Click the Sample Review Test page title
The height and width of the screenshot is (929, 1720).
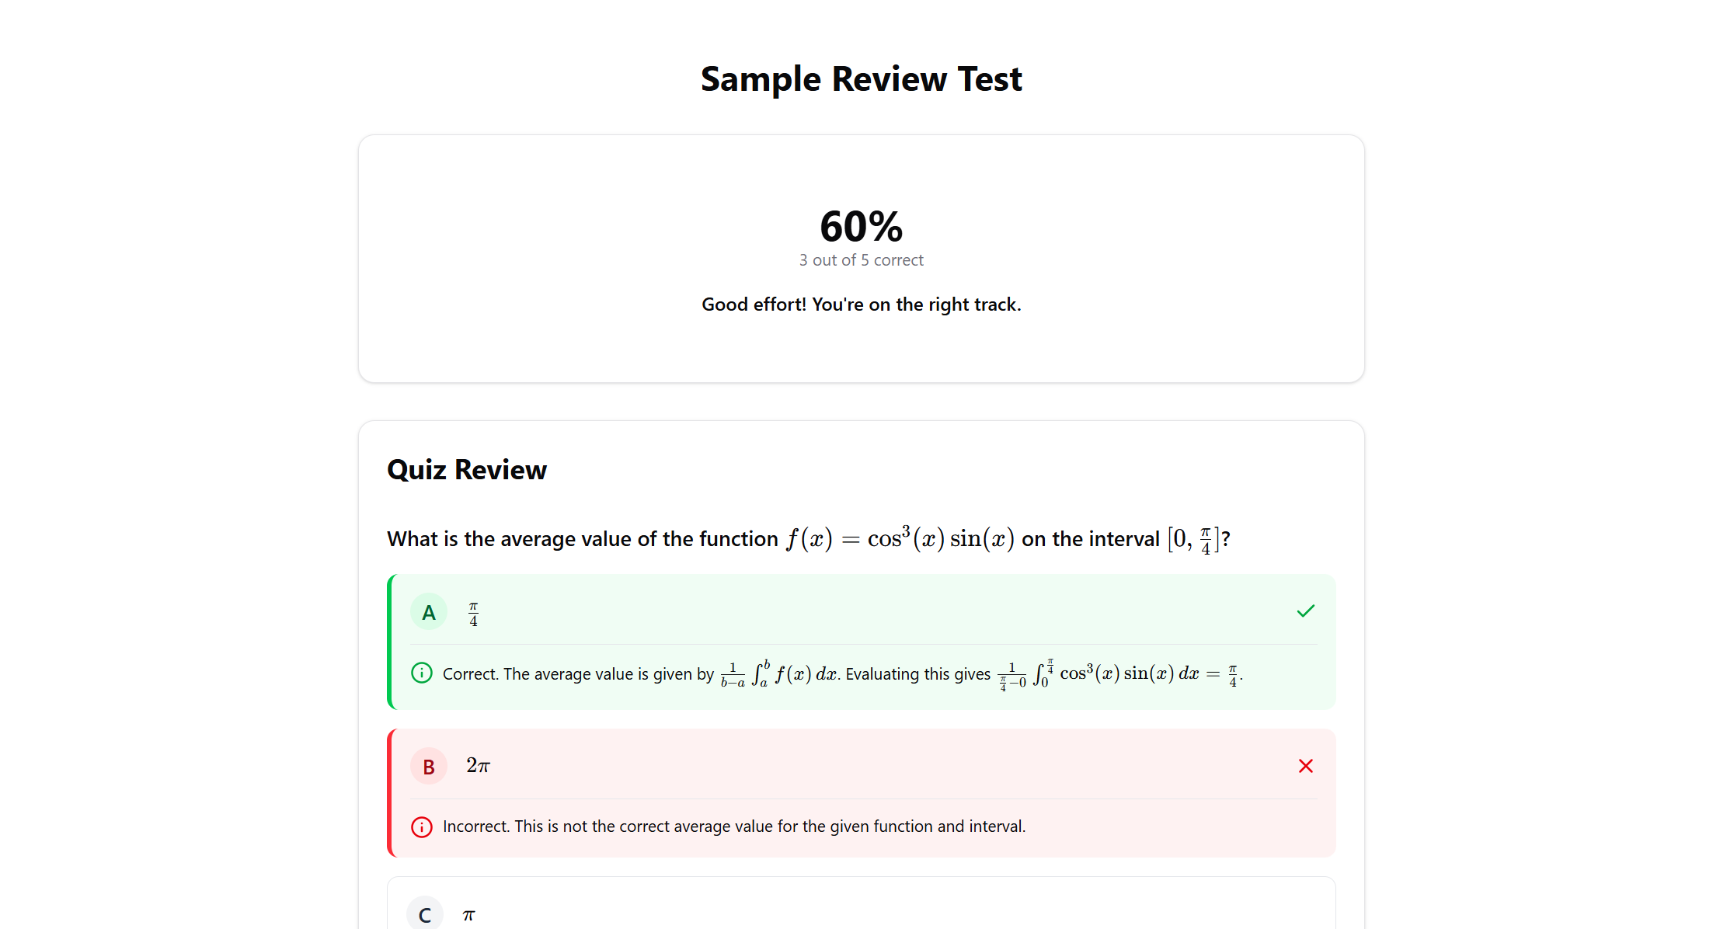(861, 79)
